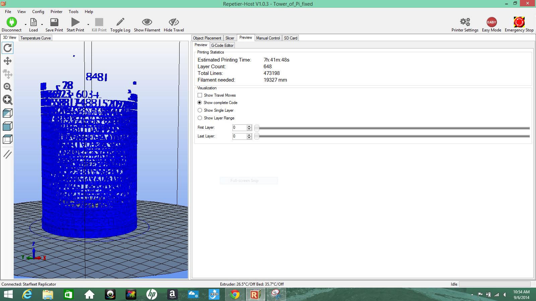Open Printer Settings gear icon
Screen dimensions: 536x301
pyautogui.click(x=465, y=22)
